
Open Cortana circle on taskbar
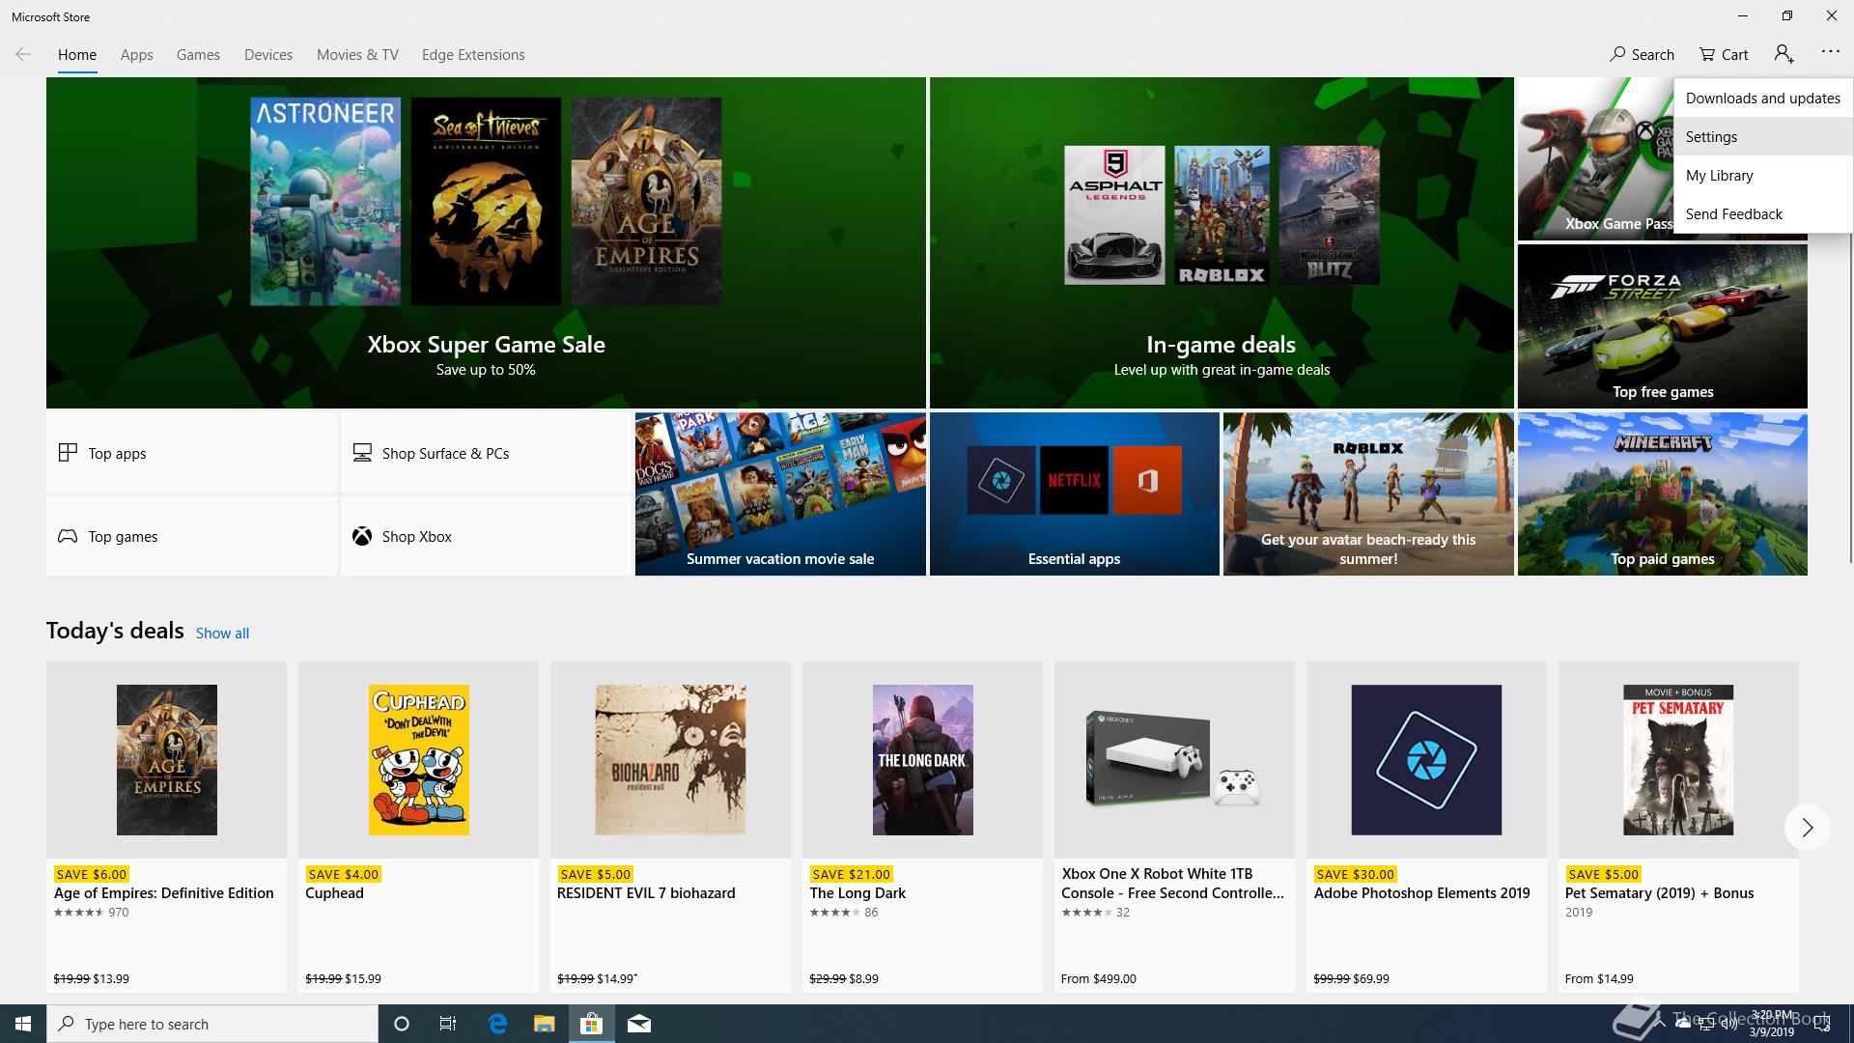pos(402,1024)
